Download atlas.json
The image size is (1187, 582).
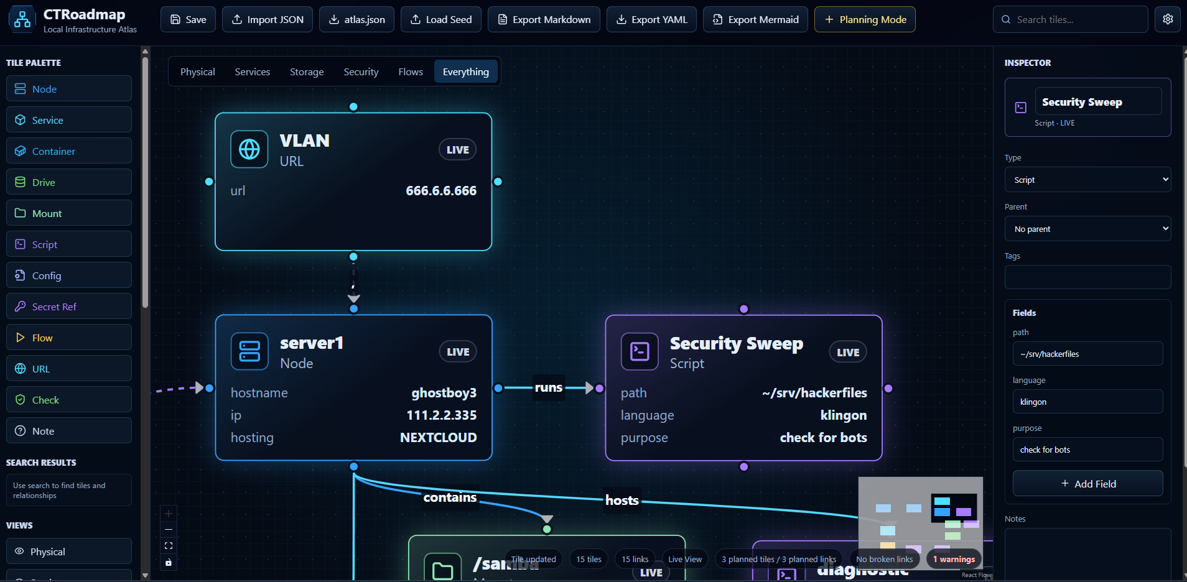pyautogui.click(x=357, y=19)
